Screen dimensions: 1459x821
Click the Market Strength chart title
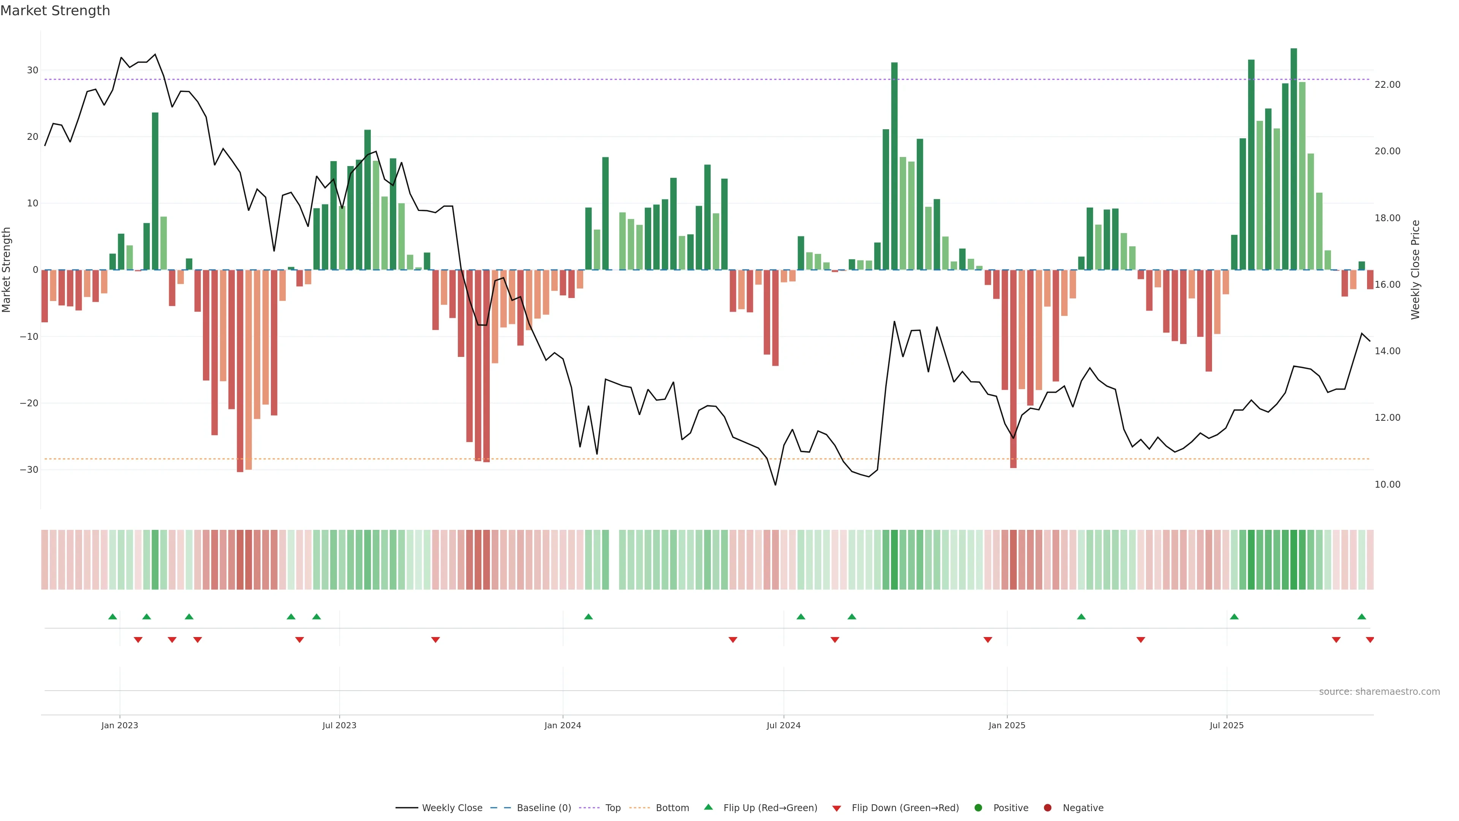[55, 11]
